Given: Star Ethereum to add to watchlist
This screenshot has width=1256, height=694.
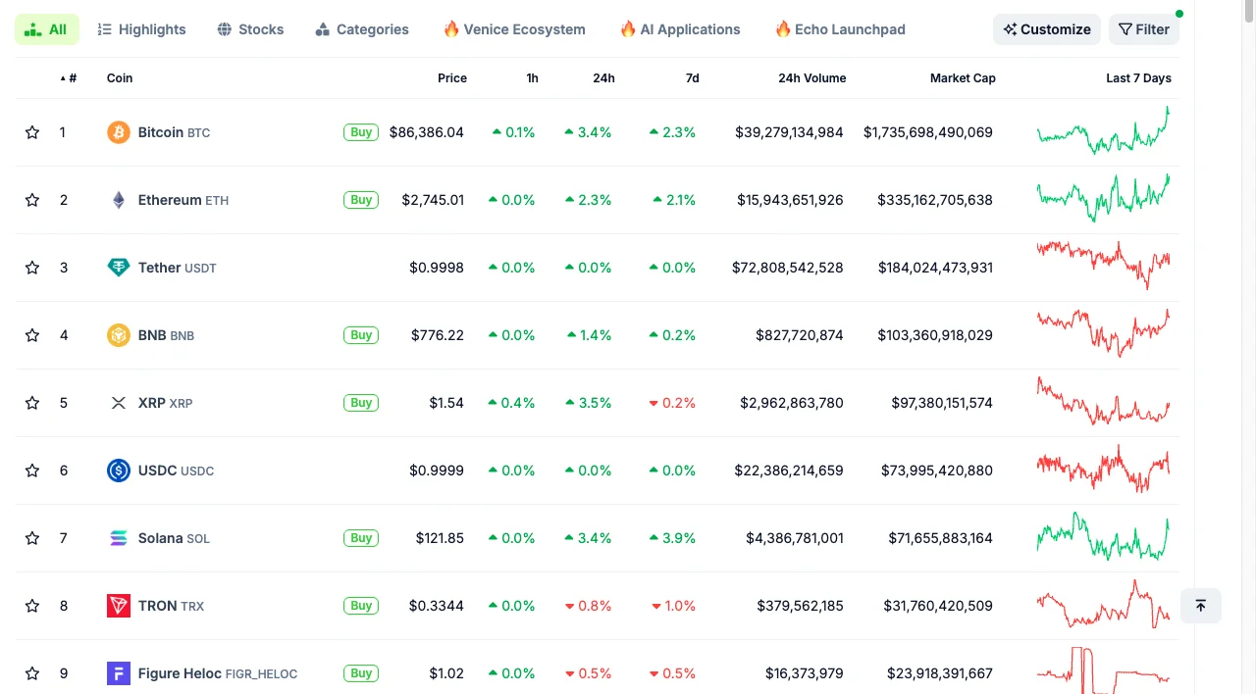Looking at the screenshot, I should 32,200.
